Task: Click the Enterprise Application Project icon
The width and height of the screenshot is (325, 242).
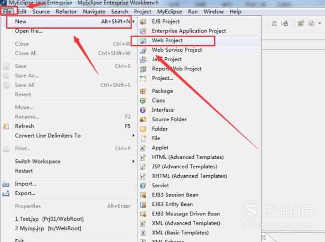Action: [143, 31]
